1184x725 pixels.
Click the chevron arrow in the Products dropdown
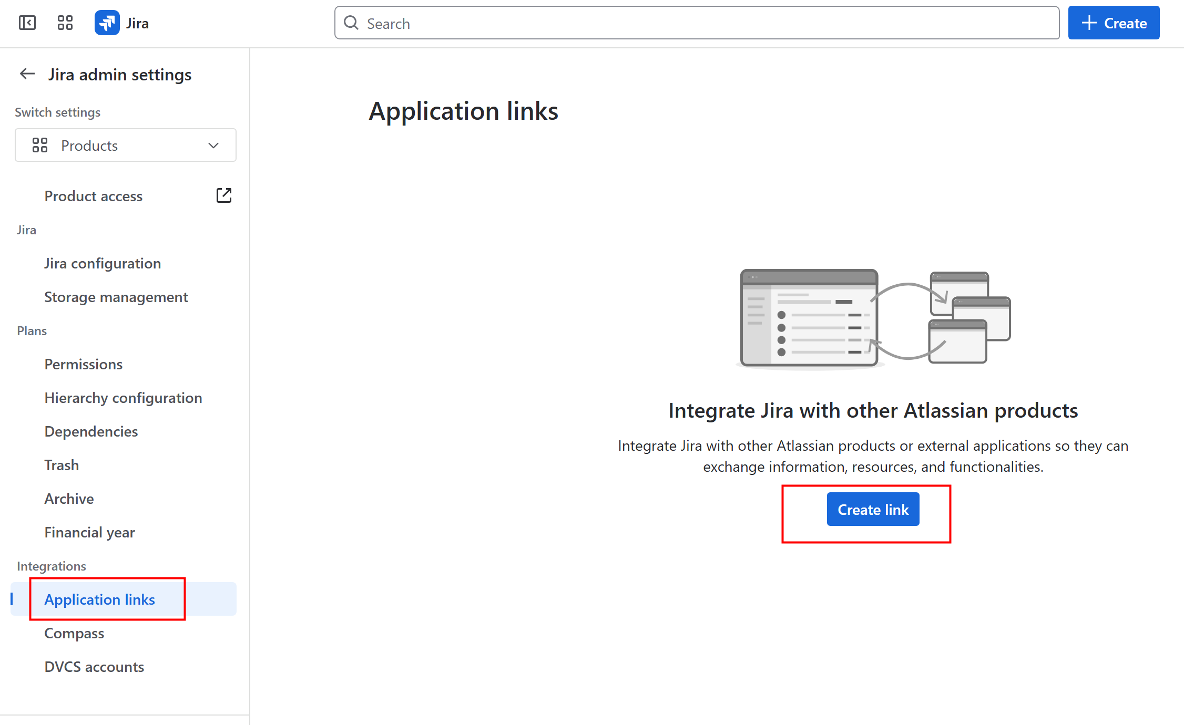coord(213,145)
